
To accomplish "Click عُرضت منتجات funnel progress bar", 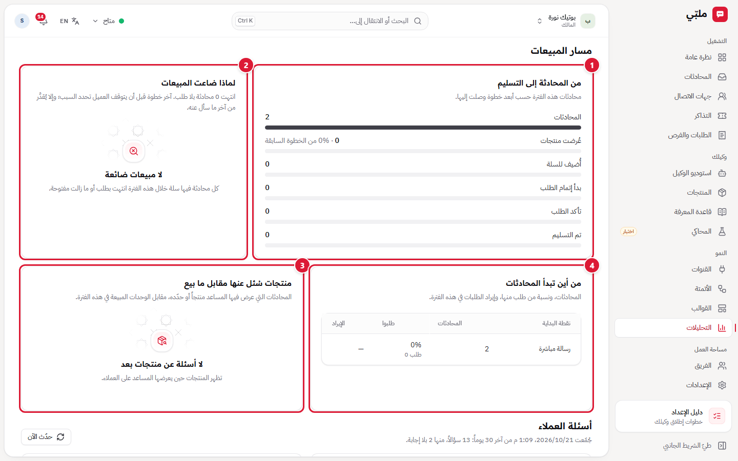I will [x=423, y=151].
